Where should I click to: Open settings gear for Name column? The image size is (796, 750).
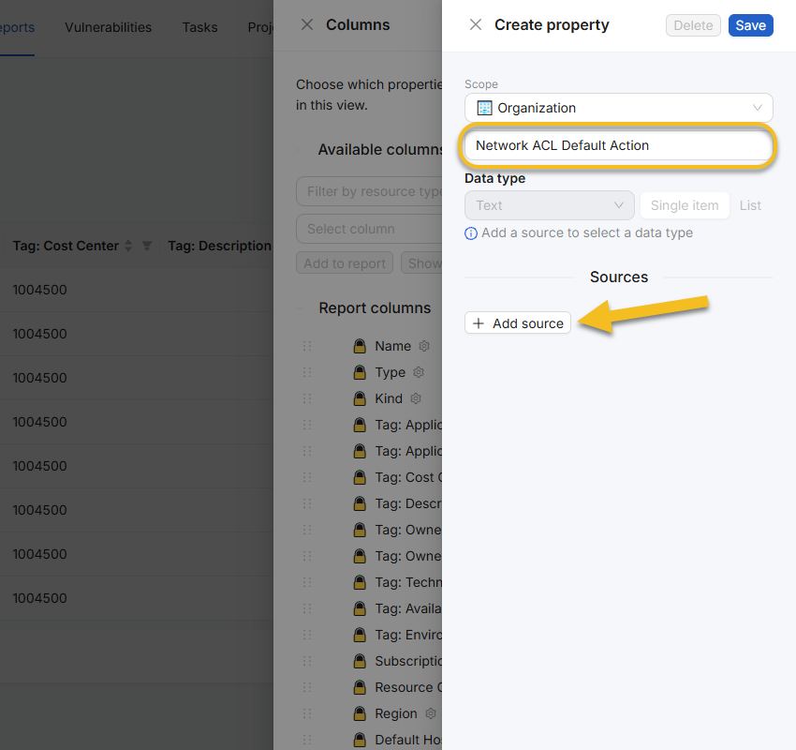(424, 346)
